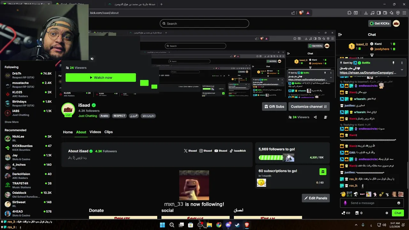Click the Arabic tag

point(104,116)
